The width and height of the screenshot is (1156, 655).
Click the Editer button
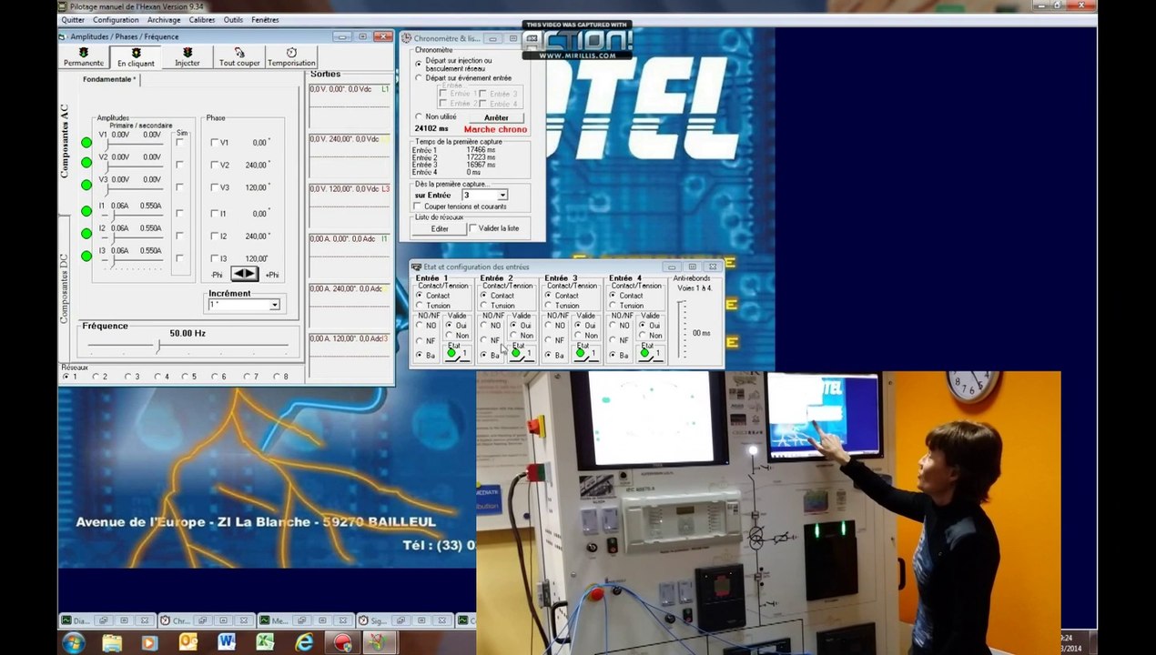[440, 228]
